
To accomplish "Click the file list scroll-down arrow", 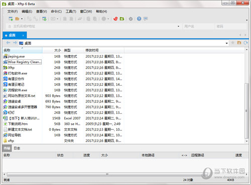I will click(x=246, y=141).
